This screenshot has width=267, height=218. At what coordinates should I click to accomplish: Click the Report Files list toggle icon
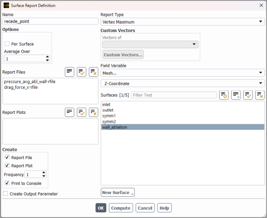(70, 72)
